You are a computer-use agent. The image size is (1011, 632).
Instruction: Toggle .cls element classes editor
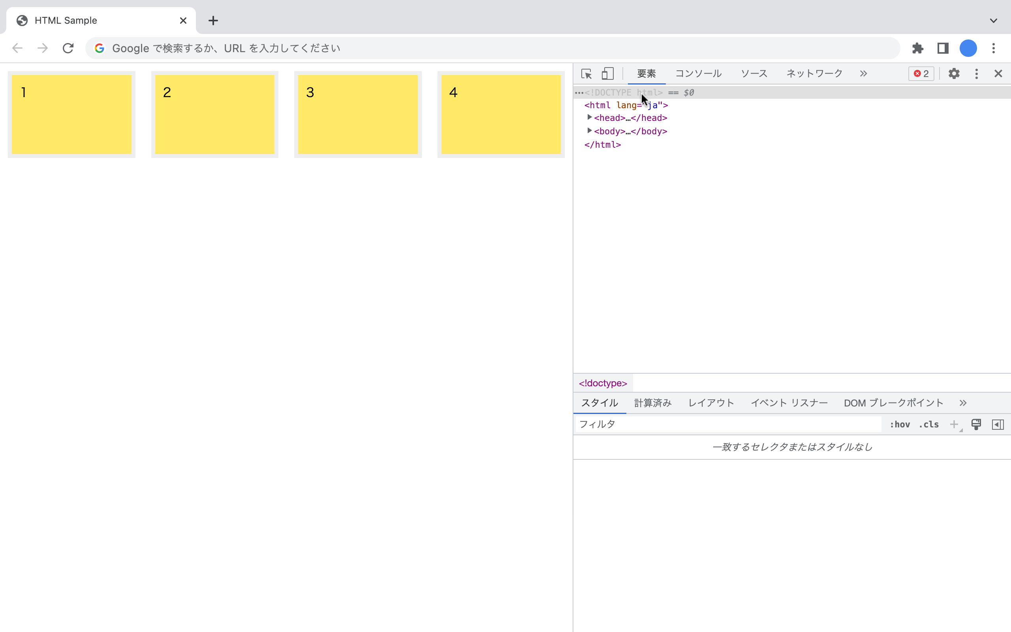click(x=929, y=424)
